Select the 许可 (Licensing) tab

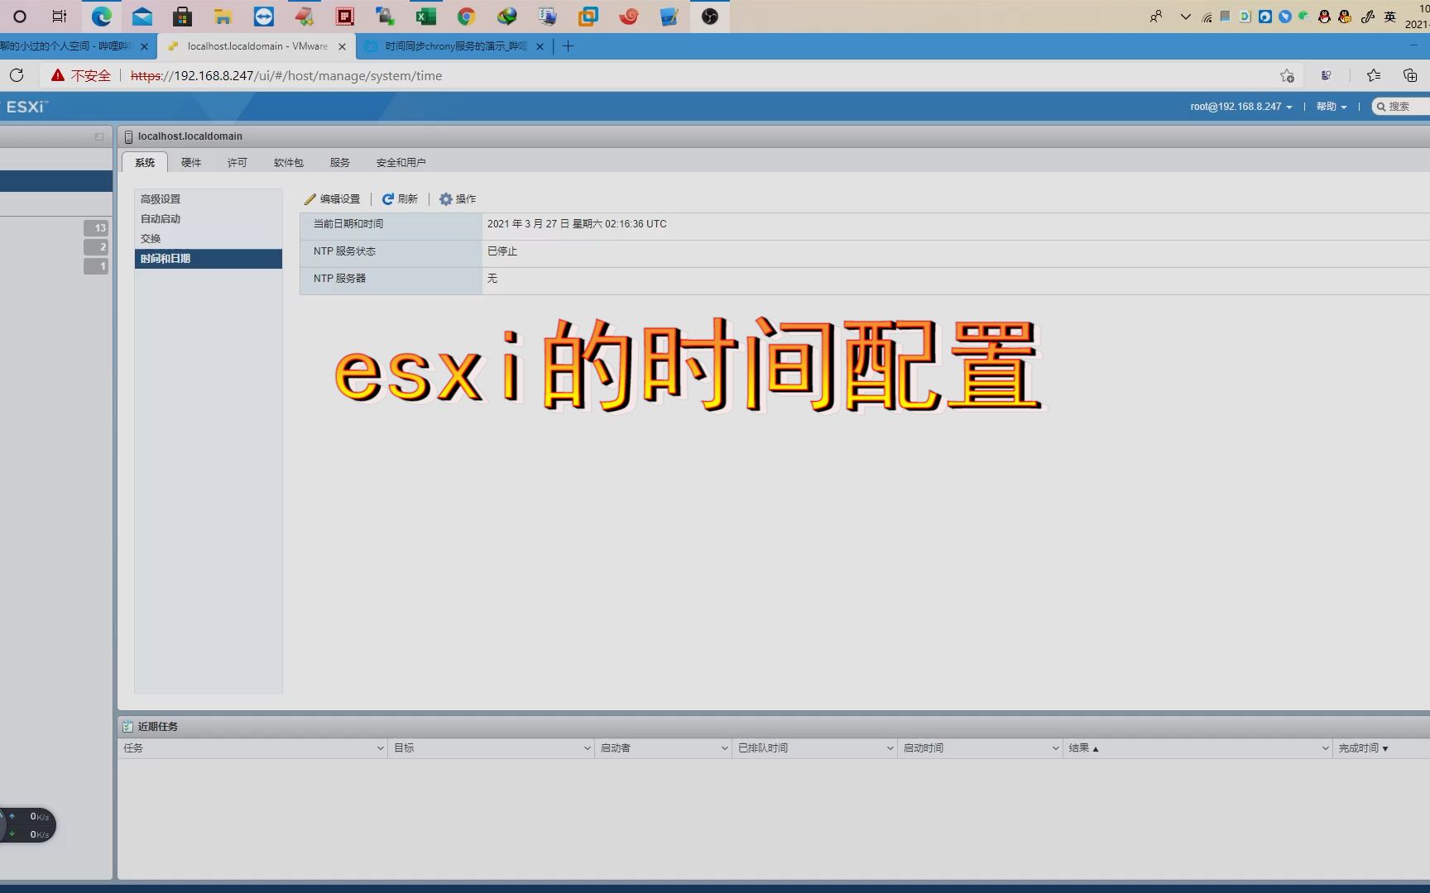point(238,162)
